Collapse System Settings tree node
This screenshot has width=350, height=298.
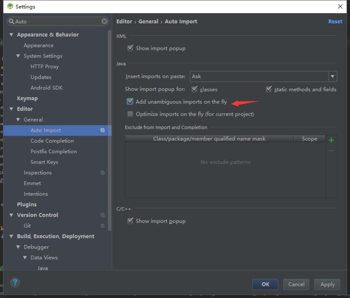point(18,56)
